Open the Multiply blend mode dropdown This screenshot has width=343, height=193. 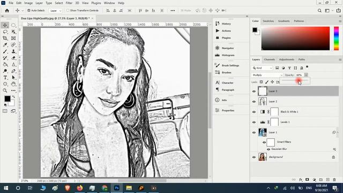tap(267, 75)
